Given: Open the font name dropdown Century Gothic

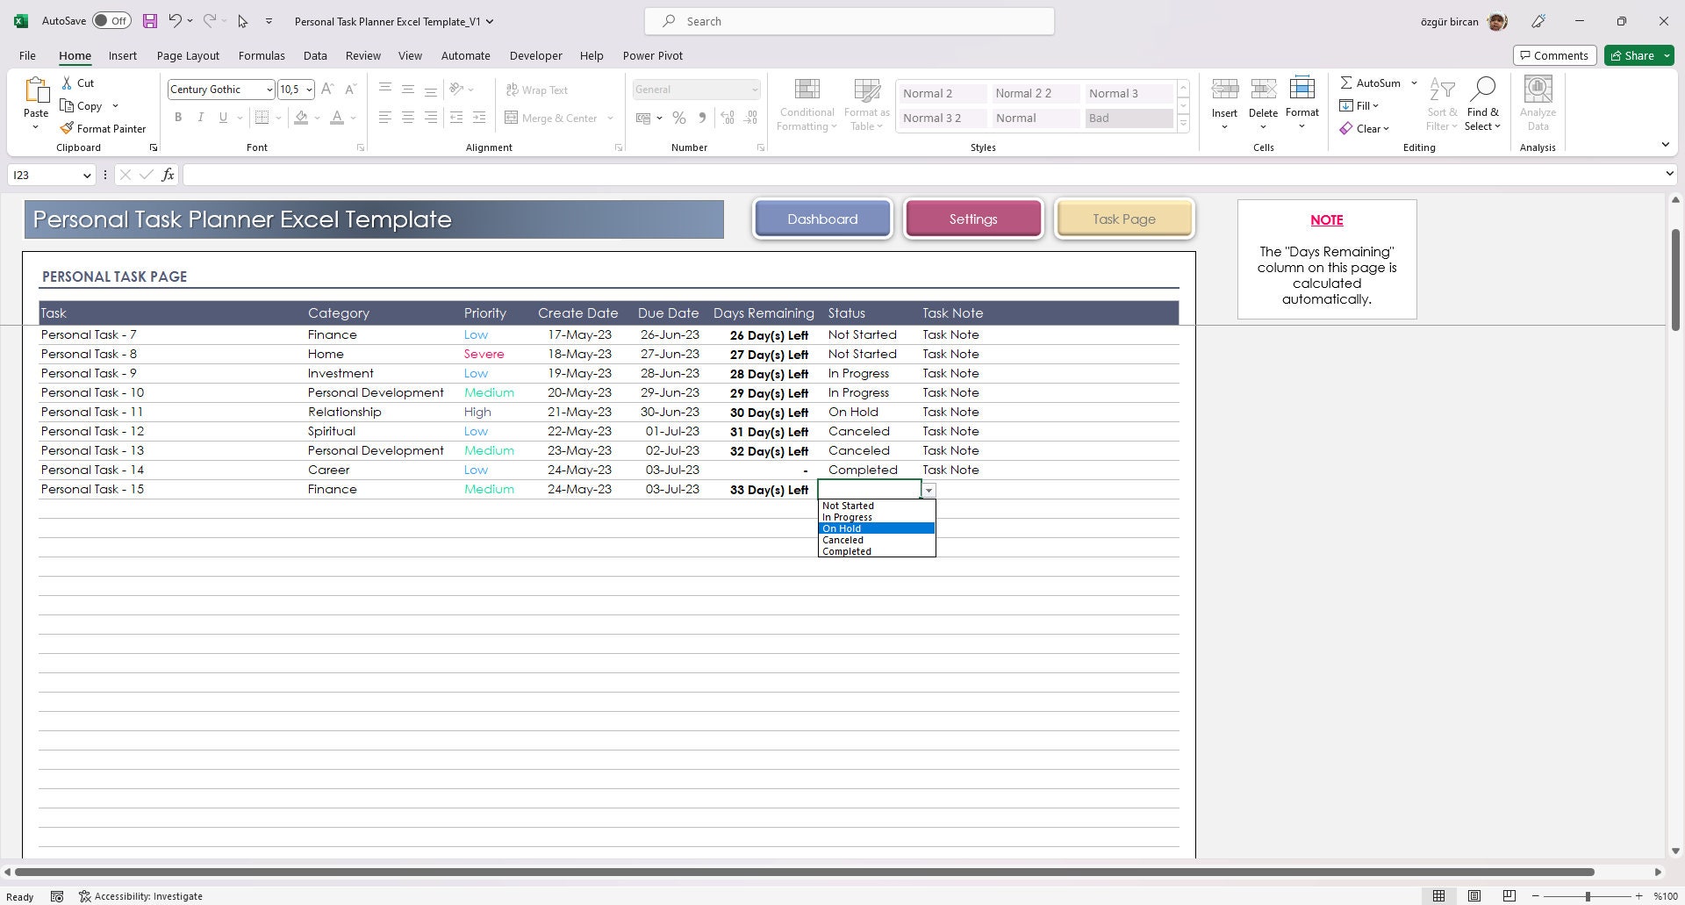Looking at the screenshot, I should 269,90.
